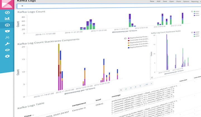This screenshot has height=117, width=201.
Task: Open Dev Tools via the wrench icon
Action: pos(7,44)
